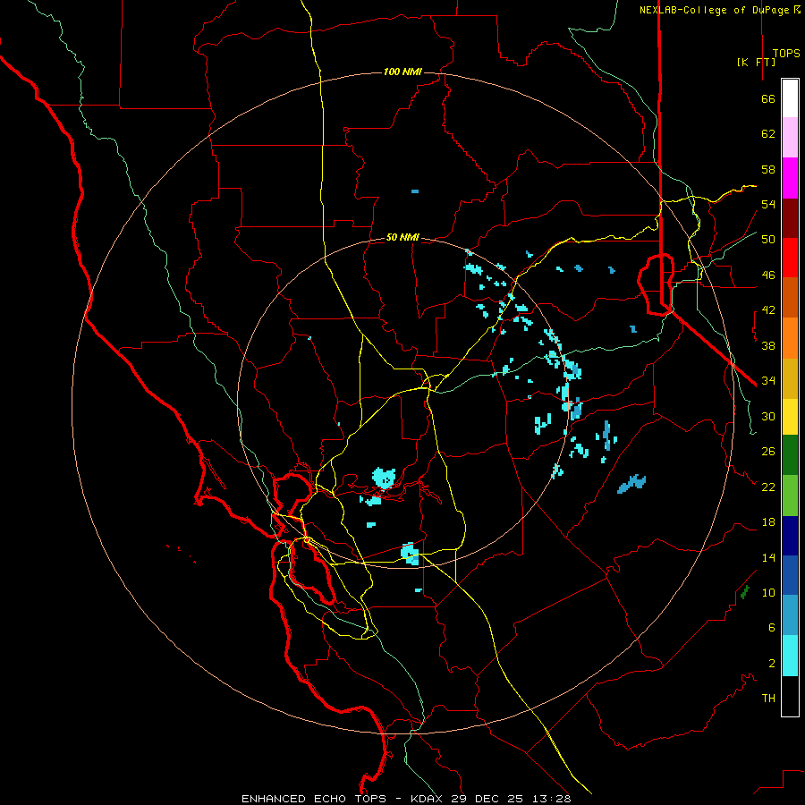Click the 'TOPS' legend title
Image resolution: width=805 pixels, height=805 pixels.
coord(786,54)
